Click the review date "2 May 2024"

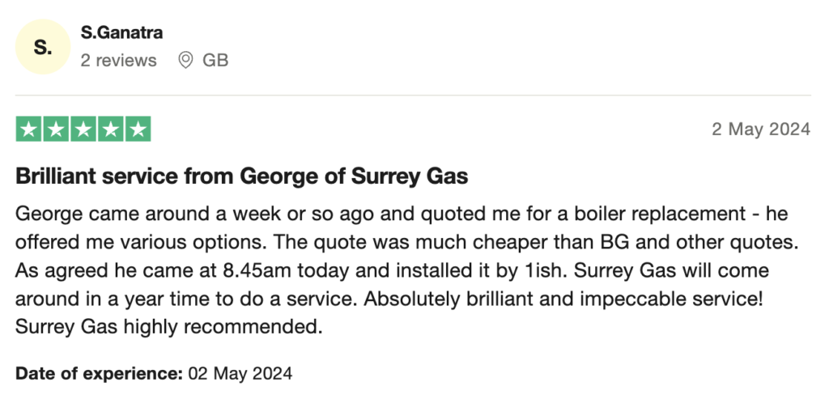[761, 130]
